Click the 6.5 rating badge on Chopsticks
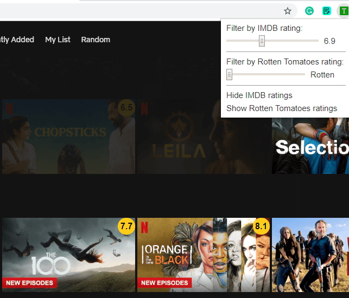349x298 pixels. [126, 108]
